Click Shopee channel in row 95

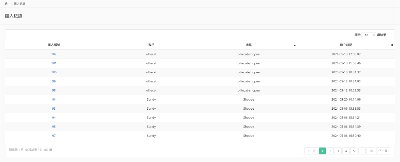[x=248, y=127]
